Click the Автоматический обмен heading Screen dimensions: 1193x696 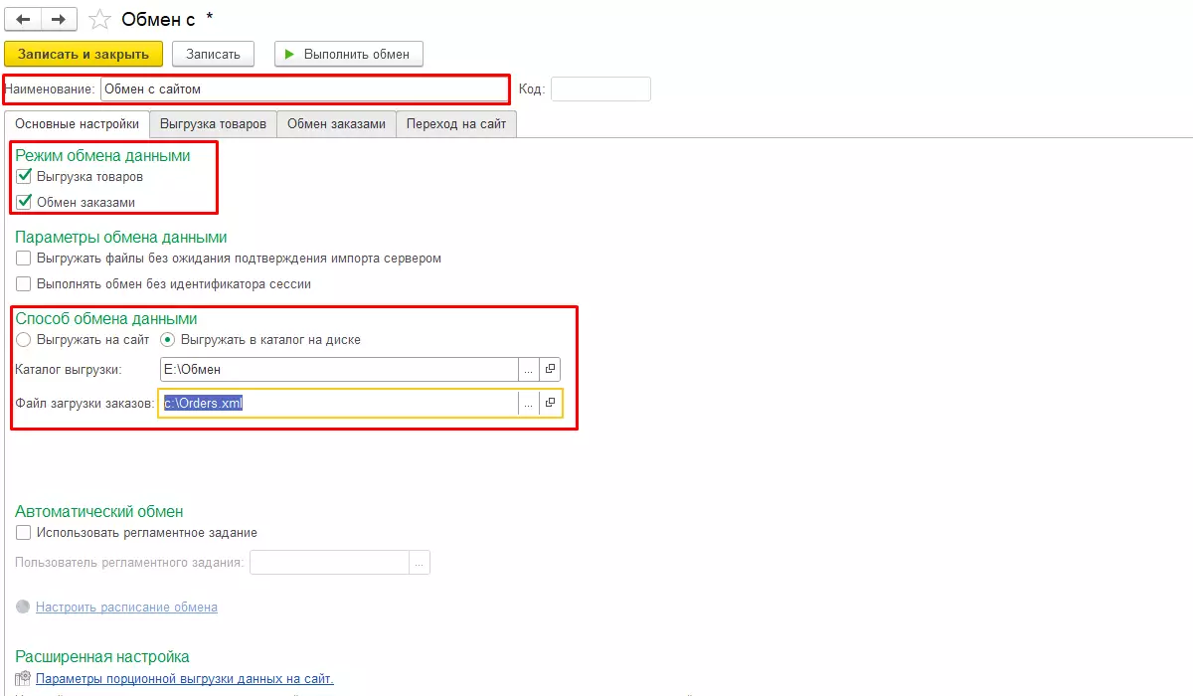click(99, 511)
